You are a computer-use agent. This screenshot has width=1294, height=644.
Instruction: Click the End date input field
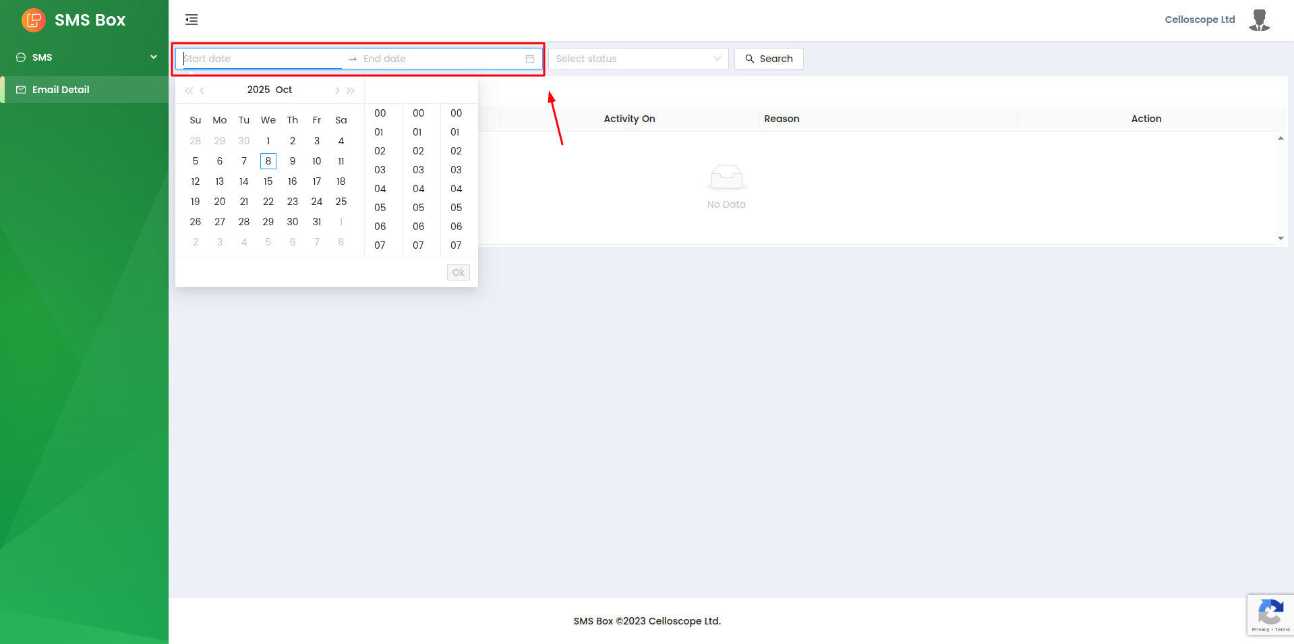pyautogui.click(x=438, y=59)
